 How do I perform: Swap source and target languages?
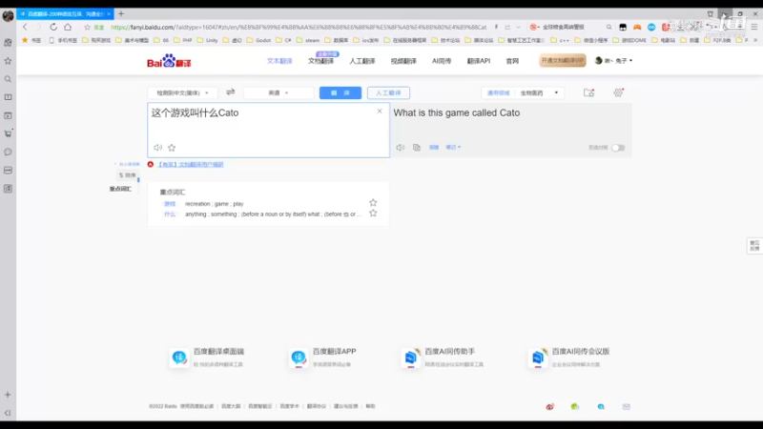pyautogui.click(x=231, y=92)
